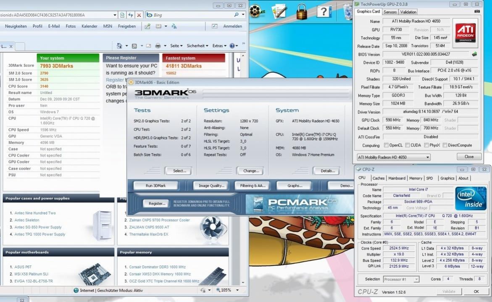
Task: Expand the print options arrow beside the printer
Action: click(165, 46)
